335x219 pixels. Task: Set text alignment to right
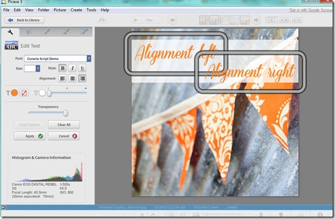[x=82, y=79]
